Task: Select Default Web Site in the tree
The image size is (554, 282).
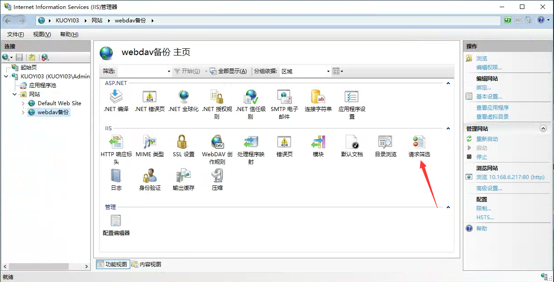Action: pyautogui.click(x=59, y=103)
